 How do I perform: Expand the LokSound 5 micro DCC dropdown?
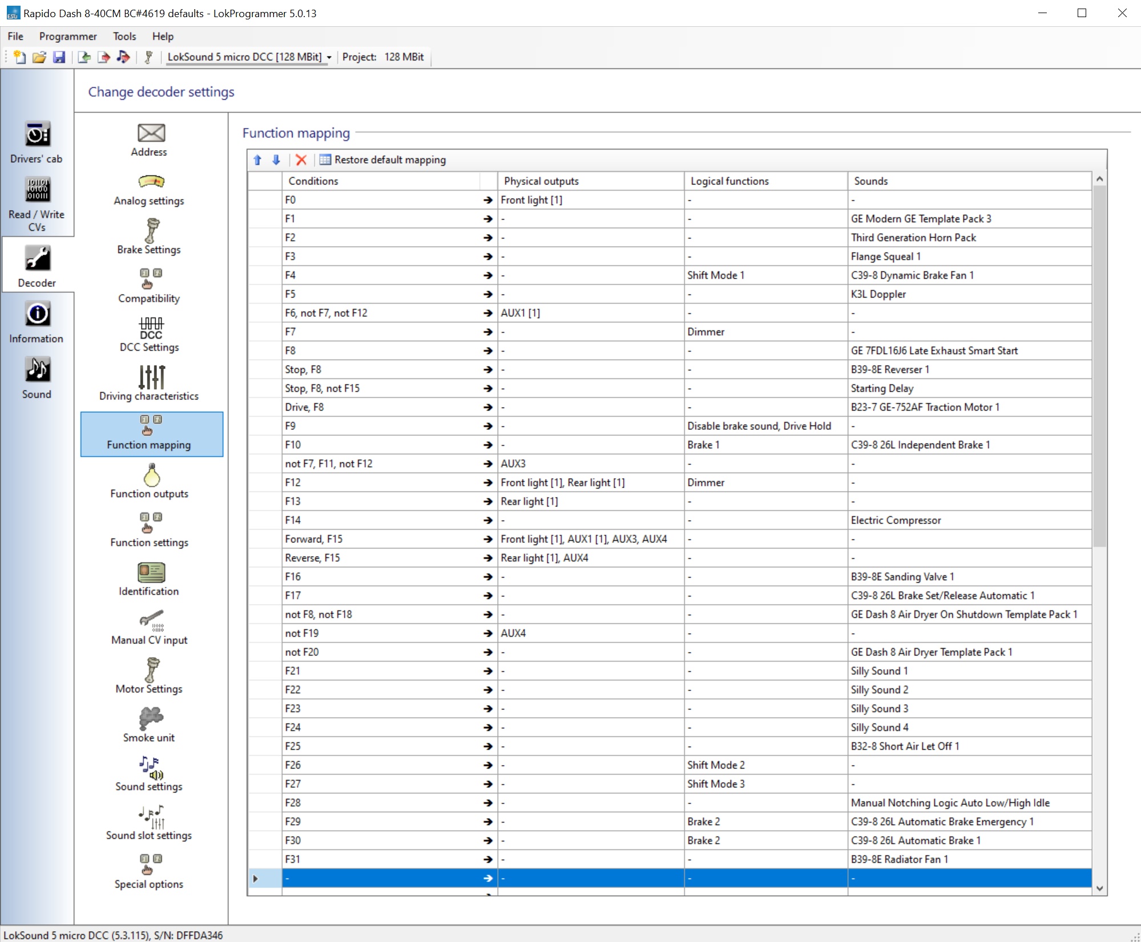[x=329, y=57]
